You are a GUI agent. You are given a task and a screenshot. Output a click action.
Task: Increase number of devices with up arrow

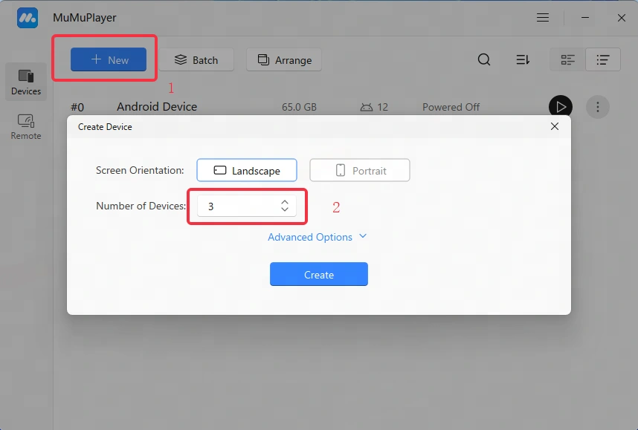coord(285,202)
